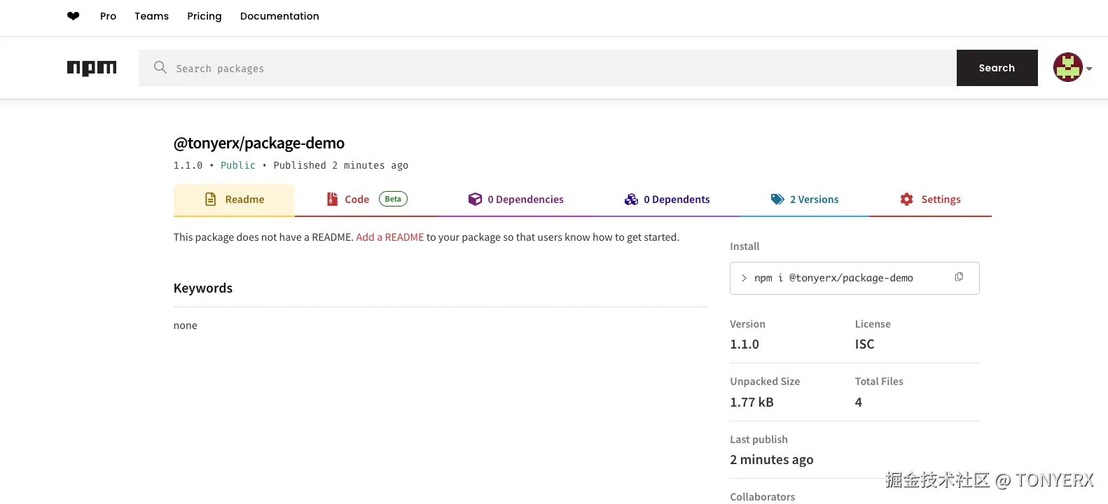Open the user profile avatar menu
This screenshot has height=504, width=1108.
pyautogui.click(x=1067, y=68)
